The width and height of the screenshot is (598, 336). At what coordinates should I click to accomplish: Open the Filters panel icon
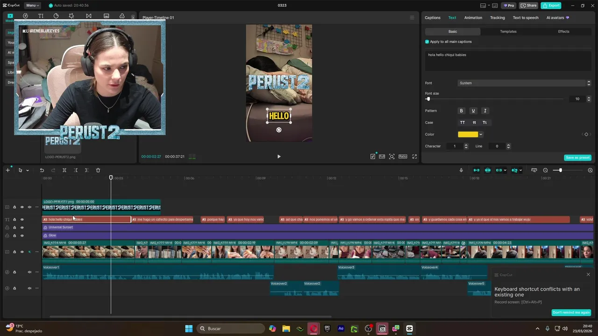click(x=122, y=16)
